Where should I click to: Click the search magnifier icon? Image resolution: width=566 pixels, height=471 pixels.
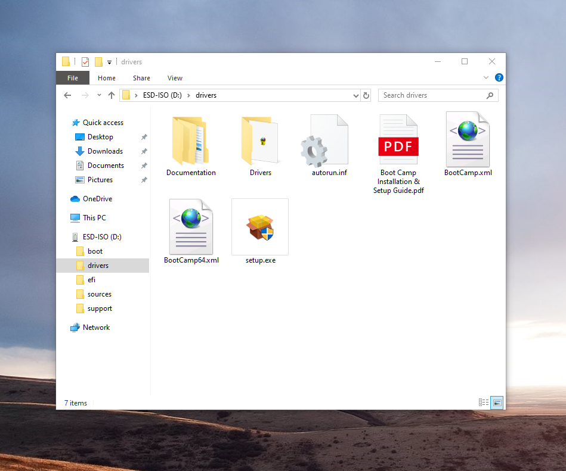(x=490, y=95)
